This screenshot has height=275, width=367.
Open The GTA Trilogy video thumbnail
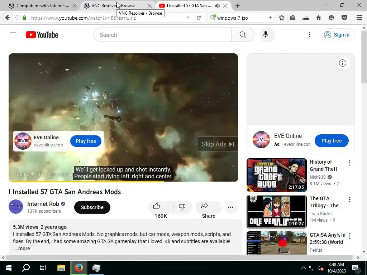pos(276,211)
